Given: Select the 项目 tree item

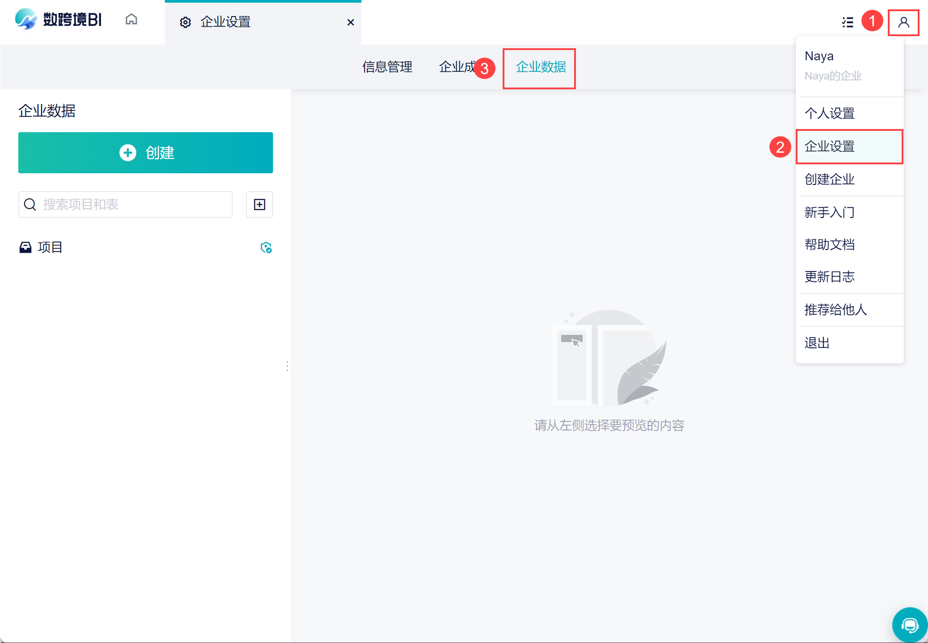Looking at the screenshot, I should click(50, 247).
